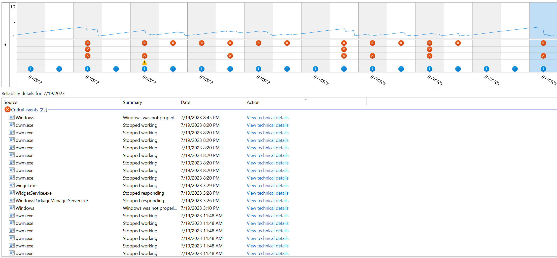Viewport: 557px width, 258px height.
Task: Click the 7/9/2023 date label on the chart
Action: point(263,79)
